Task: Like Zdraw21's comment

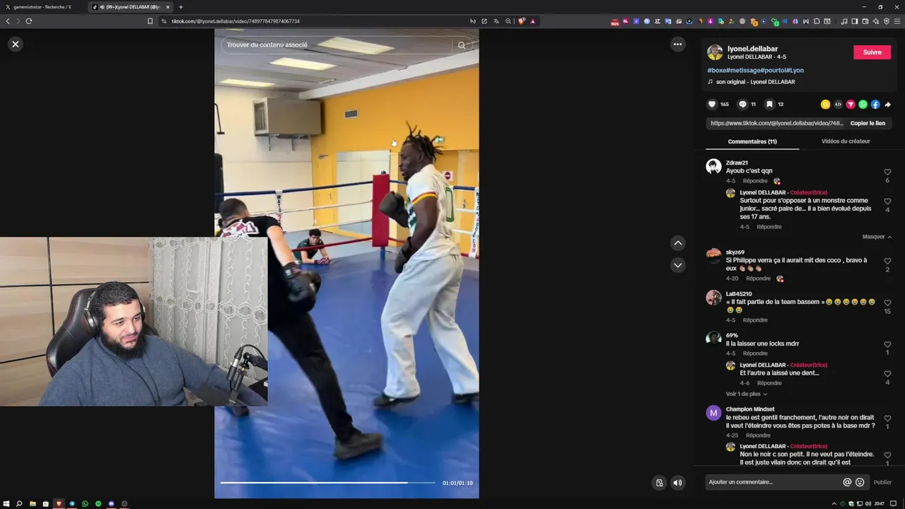Action: click(887, 172)
